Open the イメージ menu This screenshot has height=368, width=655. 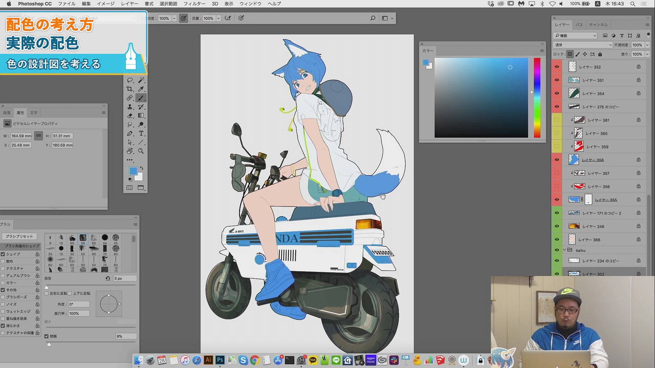click(106, 4)
